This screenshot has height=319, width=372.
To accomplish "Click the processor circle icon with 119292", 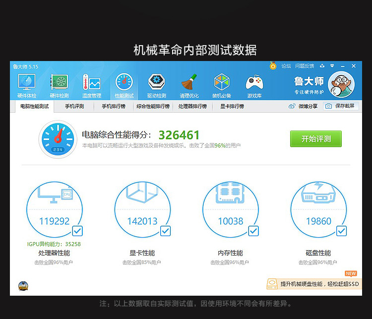I will (x=55, y=209).
